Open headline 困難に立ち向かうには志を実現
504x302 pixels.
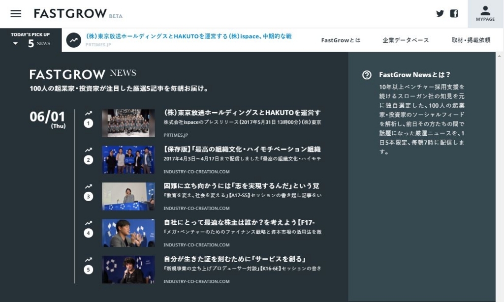point(241,186)
